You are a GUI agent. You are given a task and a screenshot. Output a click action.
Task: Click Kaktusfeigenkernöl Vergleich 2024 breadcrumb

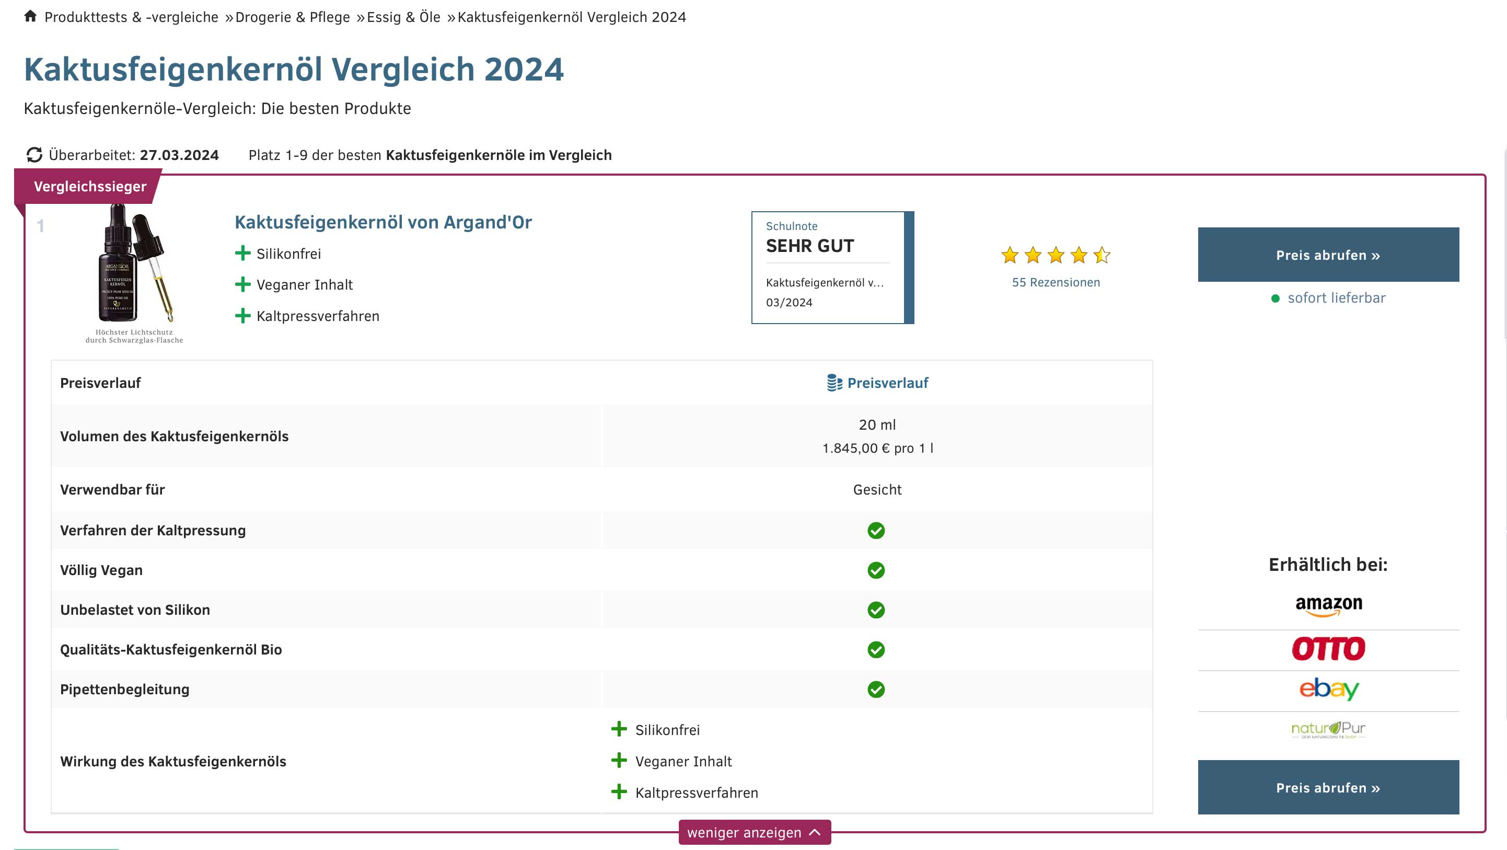point(572,17)
